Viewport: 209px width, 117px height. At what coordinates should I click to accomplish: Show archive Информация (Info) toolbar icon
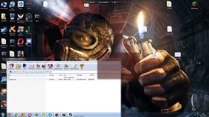pyautogui.click(x=58, y=67)
